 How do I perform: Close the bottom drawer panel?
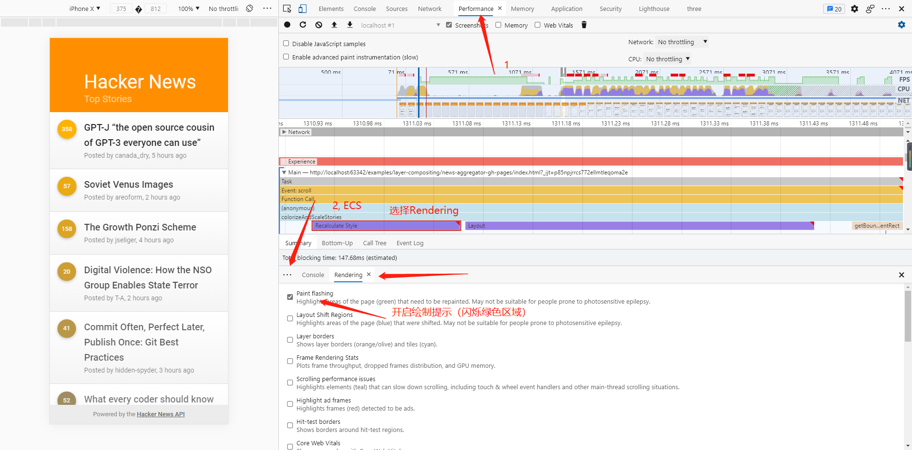pyautogui.click(x=902, y=275)
